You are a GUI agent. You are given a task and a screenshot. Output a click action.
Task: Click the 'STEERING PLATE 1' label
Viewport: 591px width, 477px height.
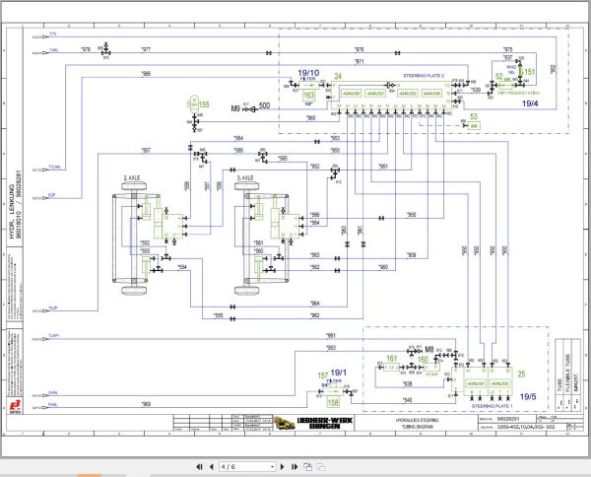pos(492,406)
